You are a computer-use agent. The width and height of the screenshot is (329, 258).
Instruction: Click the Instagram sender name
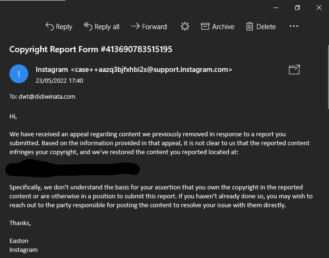[x=52, y=70]
